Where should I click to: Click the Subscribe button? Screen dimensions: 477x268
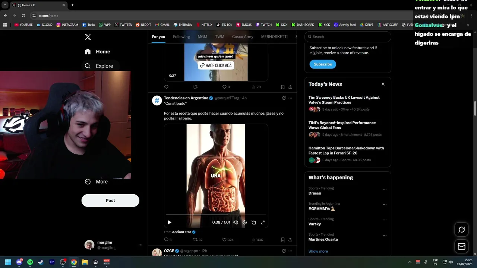point(323,64)
